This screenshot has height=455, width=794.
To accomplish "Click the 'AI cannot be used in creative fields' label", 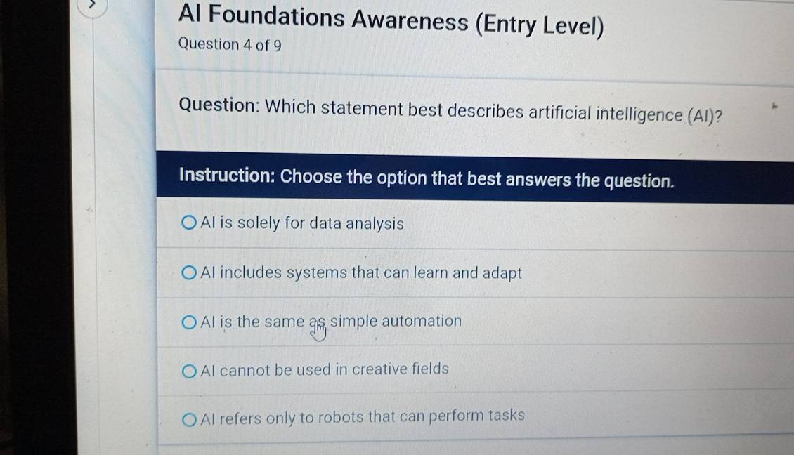I will pos(324,369).
